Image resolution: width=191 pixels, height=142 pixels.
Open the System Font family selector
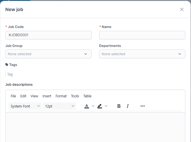(x=25, y=106)
